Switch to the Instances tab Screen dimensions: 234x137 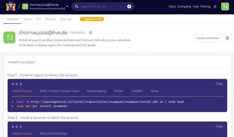pyautogui.click(x=12, y=19)
